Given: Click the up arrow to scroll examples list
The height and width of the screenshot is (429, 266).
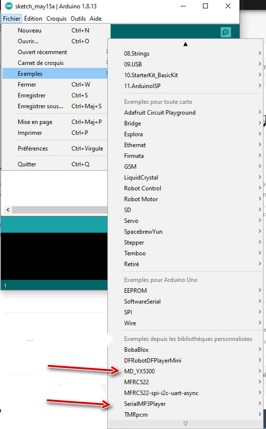Looking at the screenshot, I should click(185, 44).
